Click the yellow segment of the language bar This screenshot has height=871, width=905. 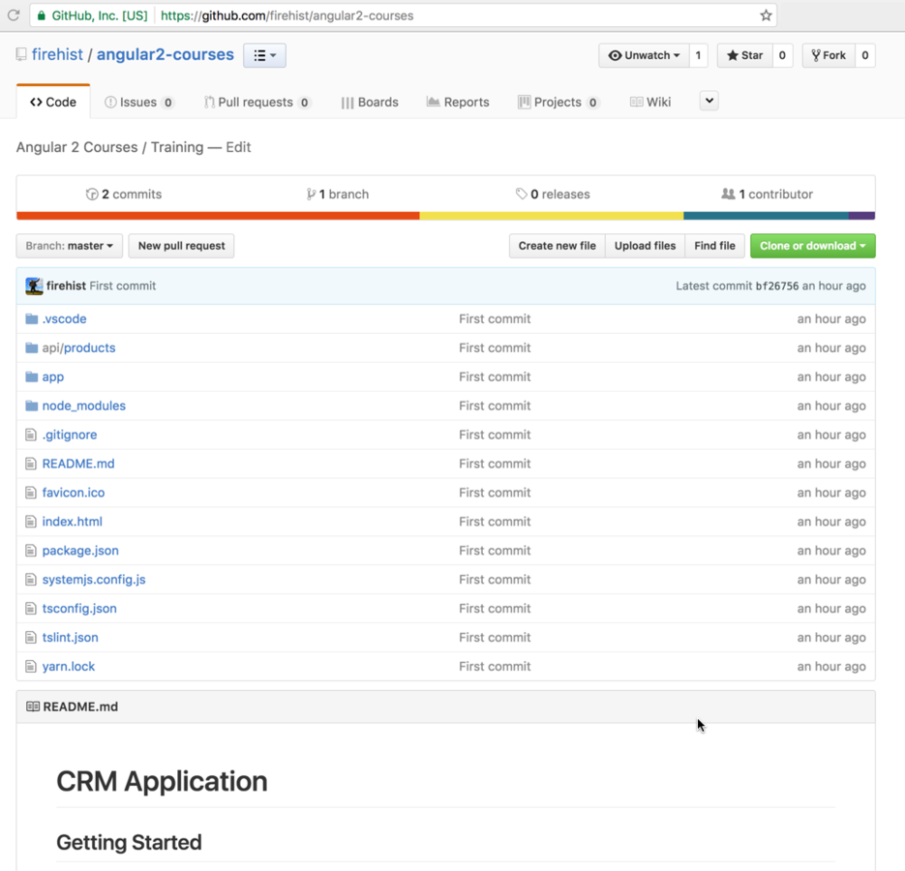(551, 216)
